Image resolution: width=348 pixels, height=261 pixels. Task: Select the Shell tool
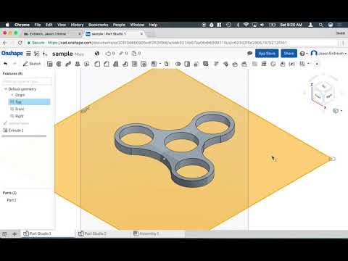click(x=134, y=64)
